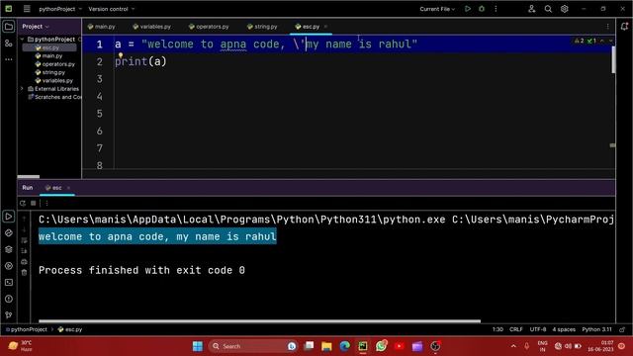This screenshot has height=356, width=633.
Task: Close the esc.py editor tab
Action: click(x=325, y=27)
